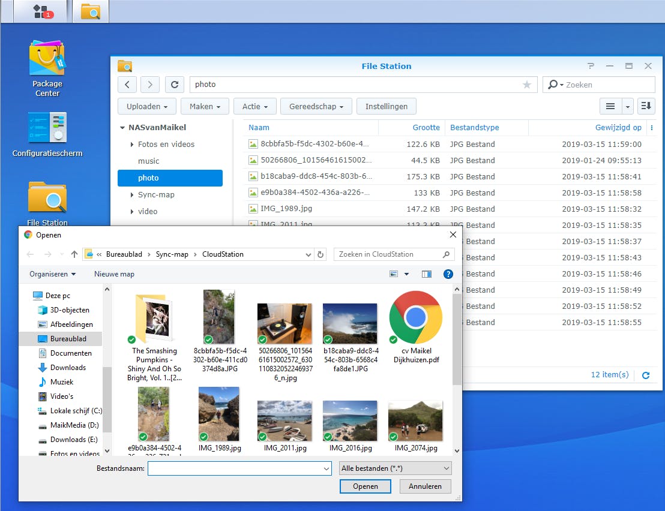Open the Actie menu
Image resolution: width=665 pixels, height=511 pixels.
255,106
